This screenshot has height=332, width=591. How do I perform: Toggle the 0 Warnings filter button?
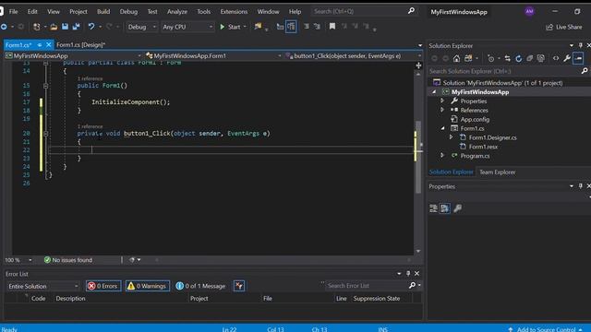coord(148,286)
